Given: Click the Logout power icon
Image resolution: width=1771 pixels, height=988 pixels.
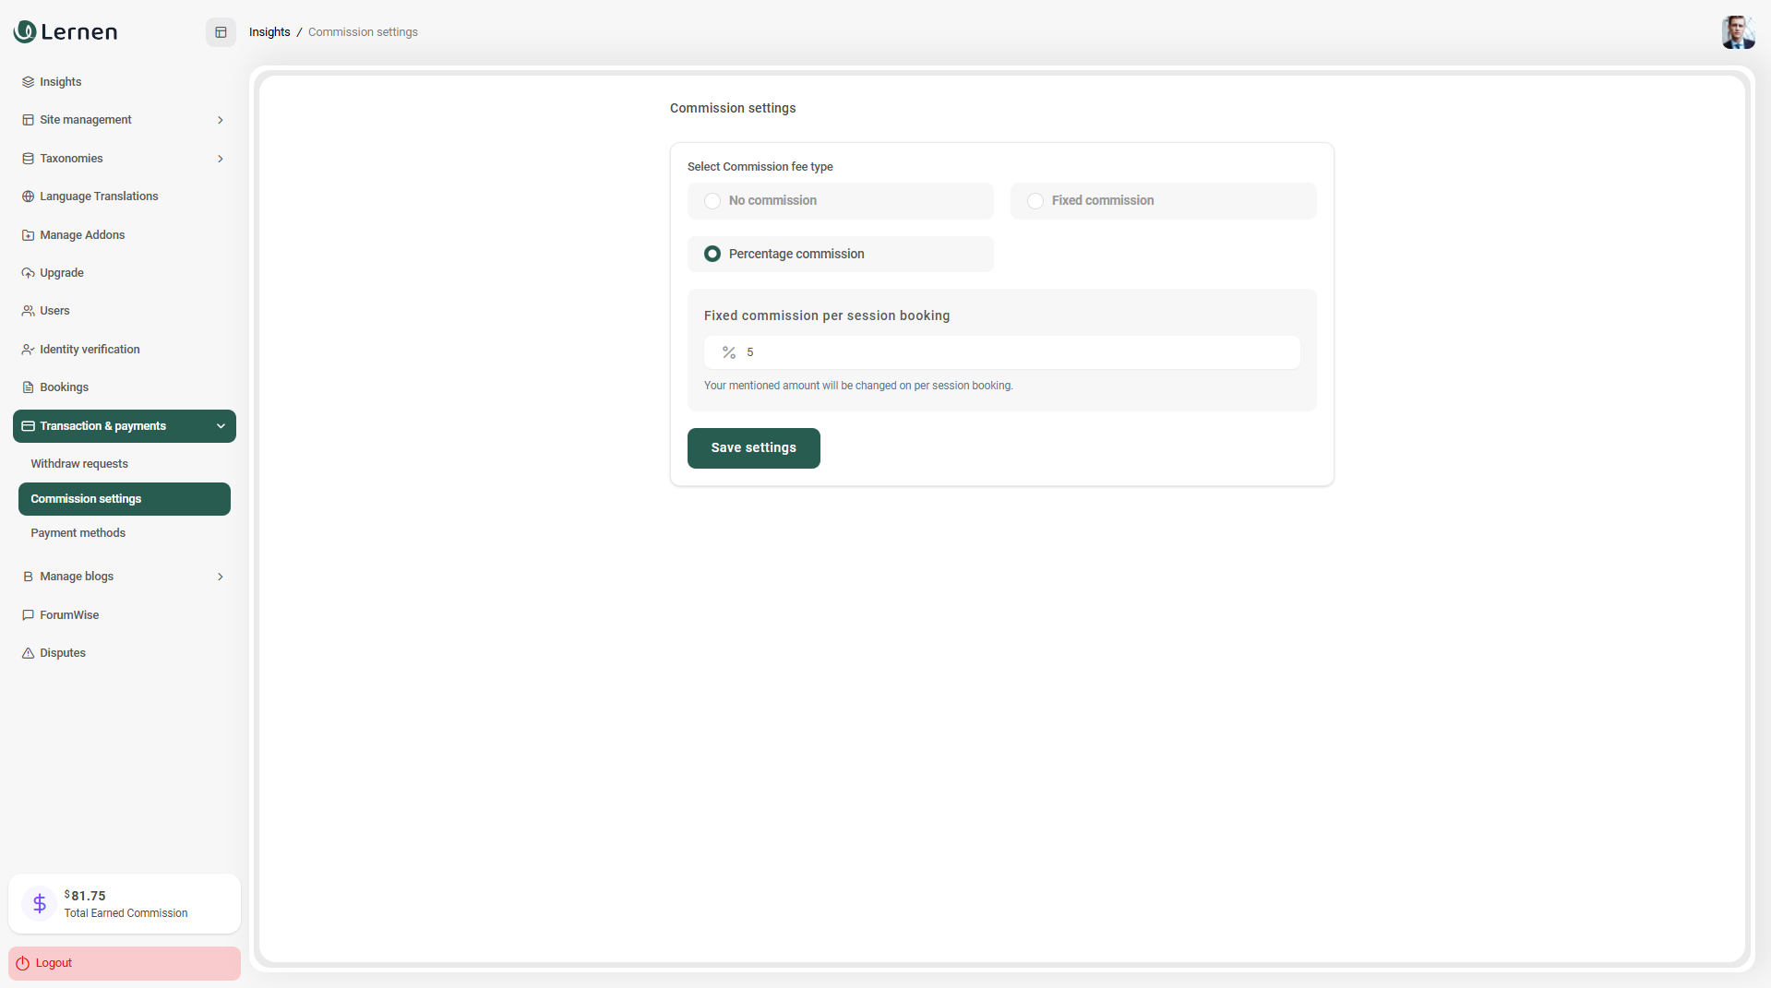Looking at the screenshot, I should (23, 963).
